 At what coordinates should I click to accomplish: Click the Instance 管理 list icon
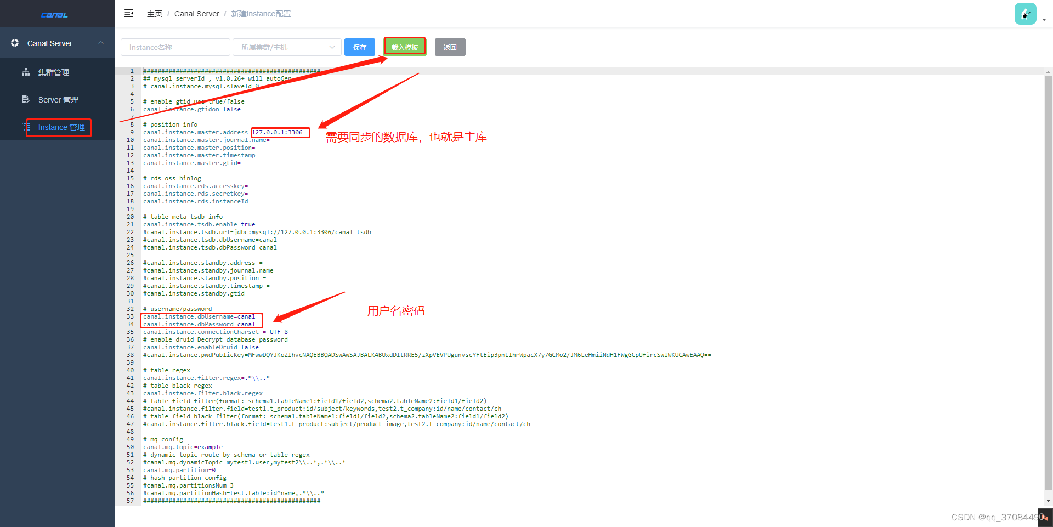[x=26, y=127]
